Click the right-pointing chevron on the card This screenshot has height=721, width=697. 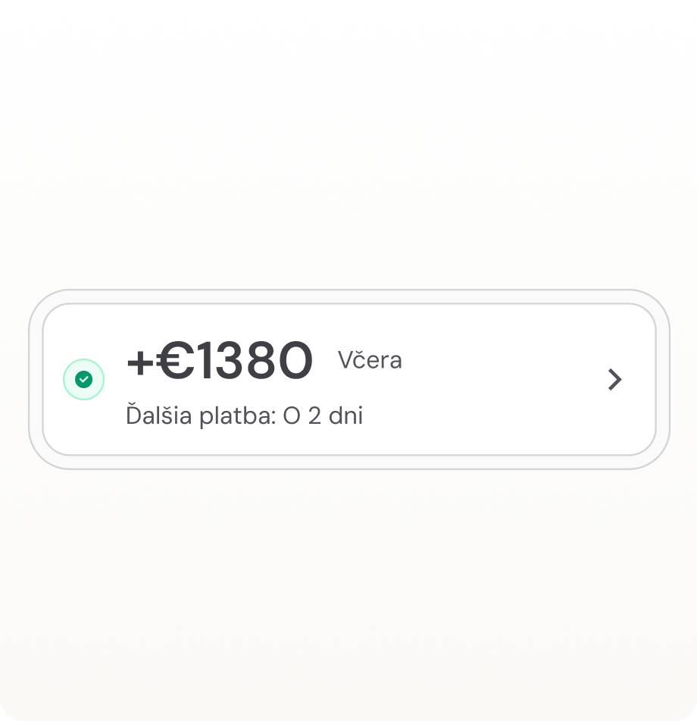614,380
